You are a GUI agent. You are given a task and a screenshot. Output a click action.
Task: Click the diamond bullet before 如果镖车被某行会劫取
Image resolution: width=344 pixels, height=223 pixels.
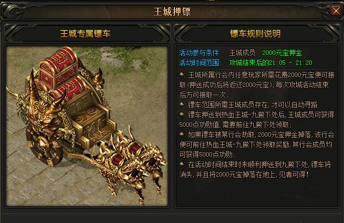click(182, 134)
